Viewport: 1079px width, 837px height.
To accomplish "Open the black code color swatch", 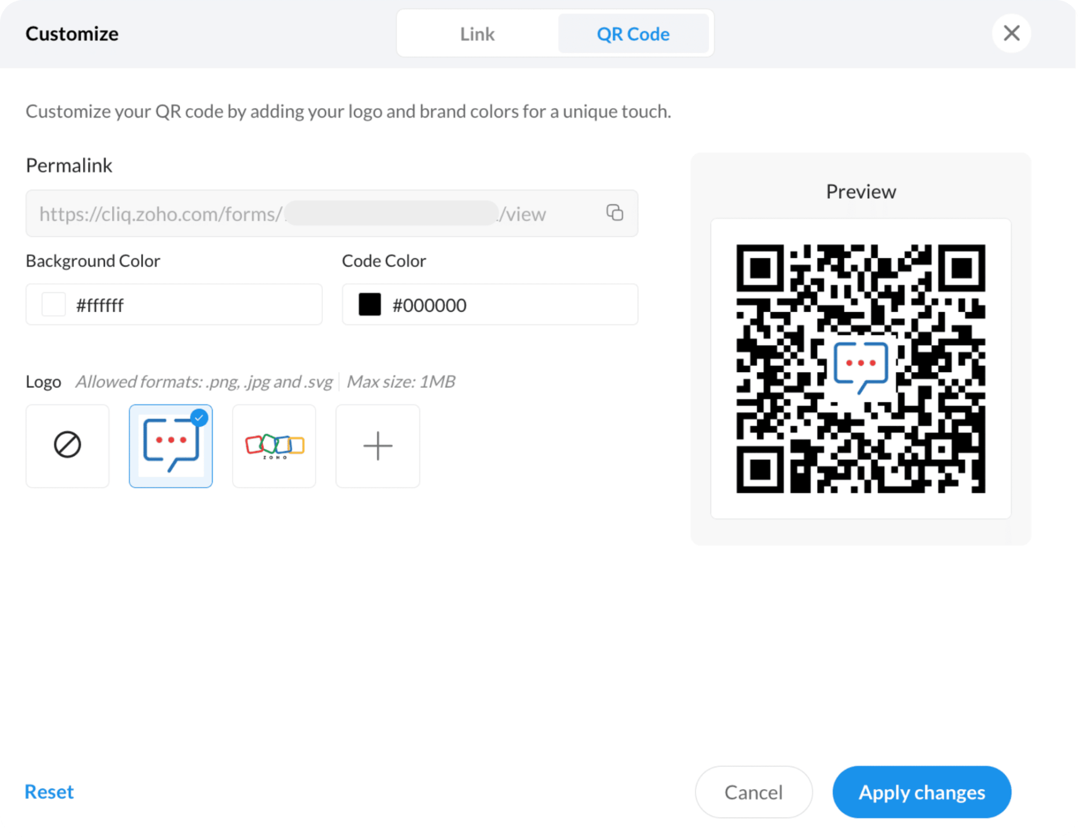I will pos(369,305).
